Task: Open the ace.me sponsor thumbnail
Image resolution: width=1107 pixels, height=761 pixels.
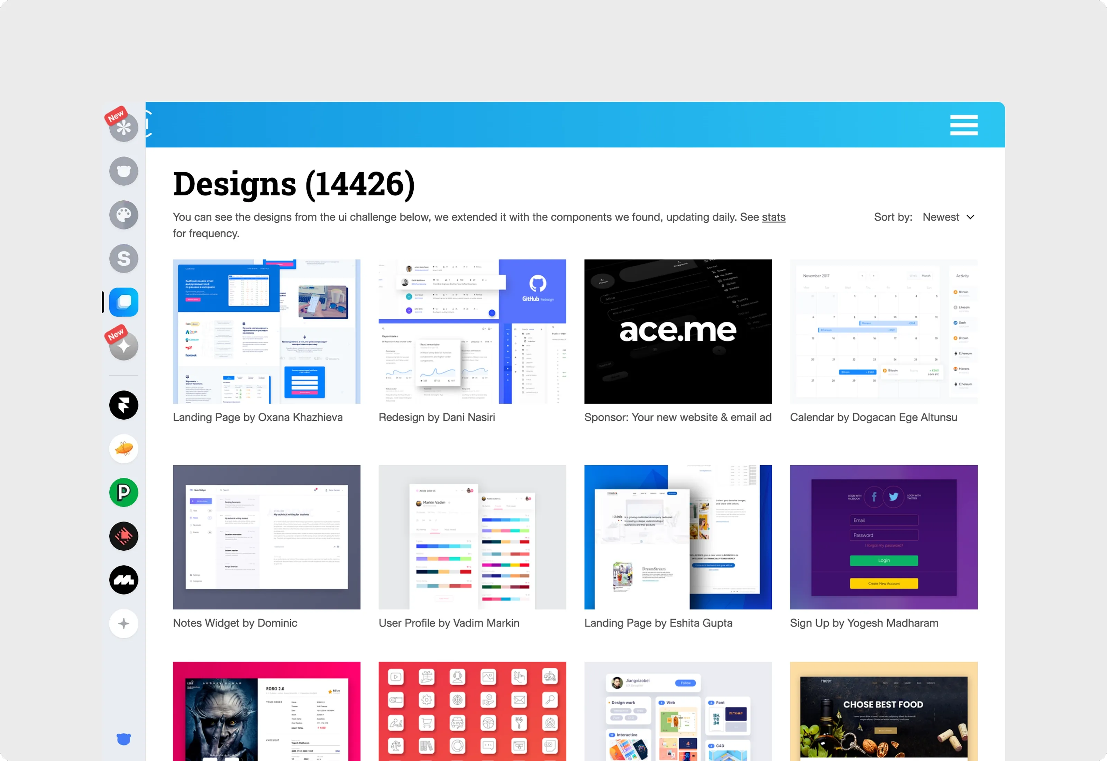Action: (677, 331)
